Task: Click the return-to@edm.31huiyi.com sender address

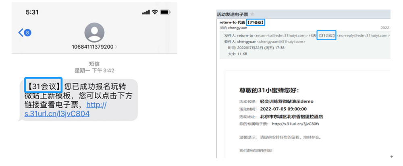Action: pyautogui.click(x=280, y=36)
